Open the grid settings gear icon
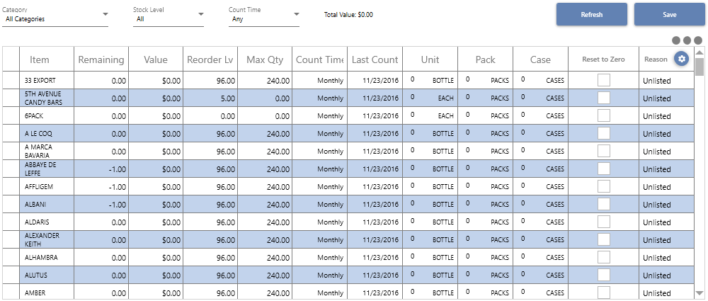This screenshot has height=301, width=708. coord(681,58)
